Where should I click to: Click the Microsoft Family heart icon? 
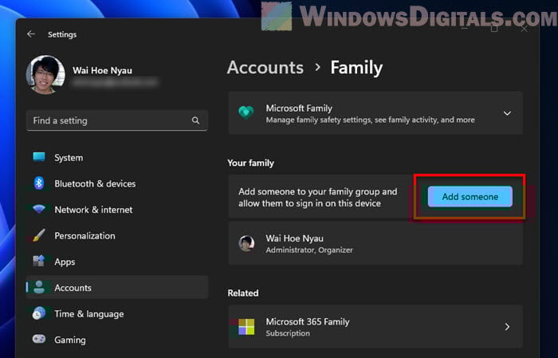click(246, 112)
